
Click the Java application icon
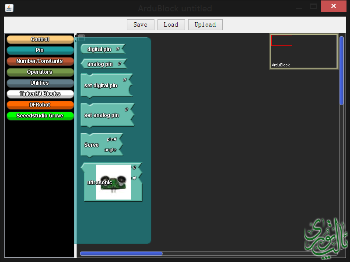[9, 8]
